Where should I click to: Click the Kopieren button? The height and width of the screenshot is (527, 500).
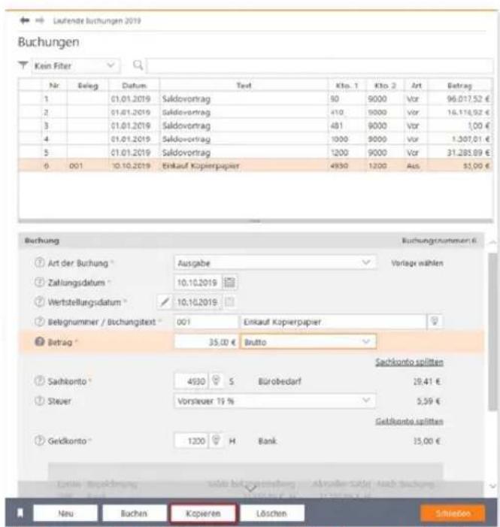(203, 513)
